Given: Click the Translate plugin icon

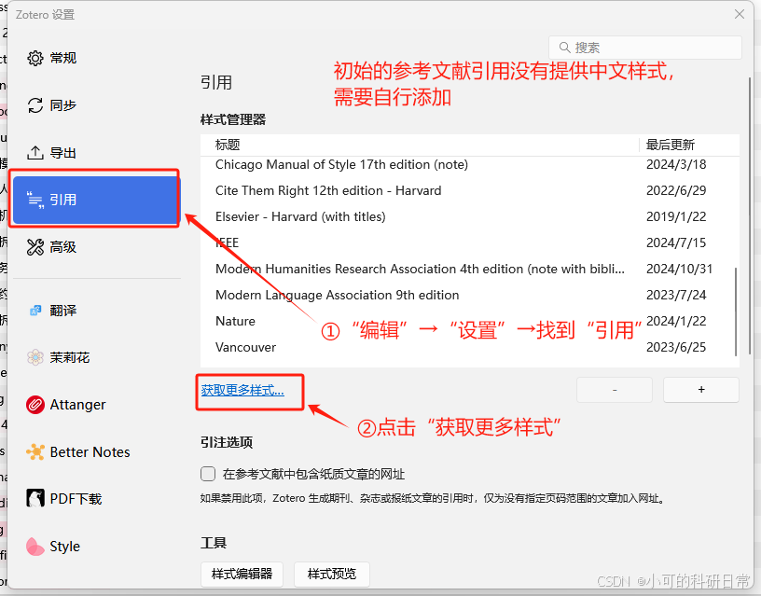Looking at the screenshot, I should click(x=35, y=311).
